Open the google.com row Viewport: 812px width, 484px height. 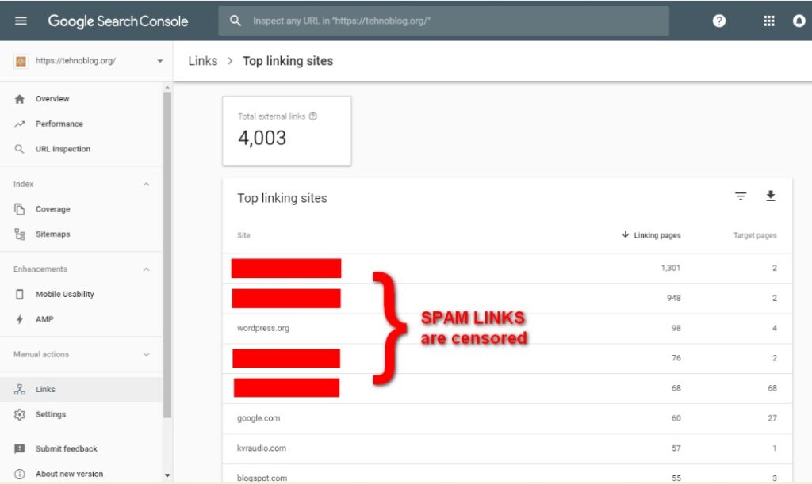tap(507, 418)
